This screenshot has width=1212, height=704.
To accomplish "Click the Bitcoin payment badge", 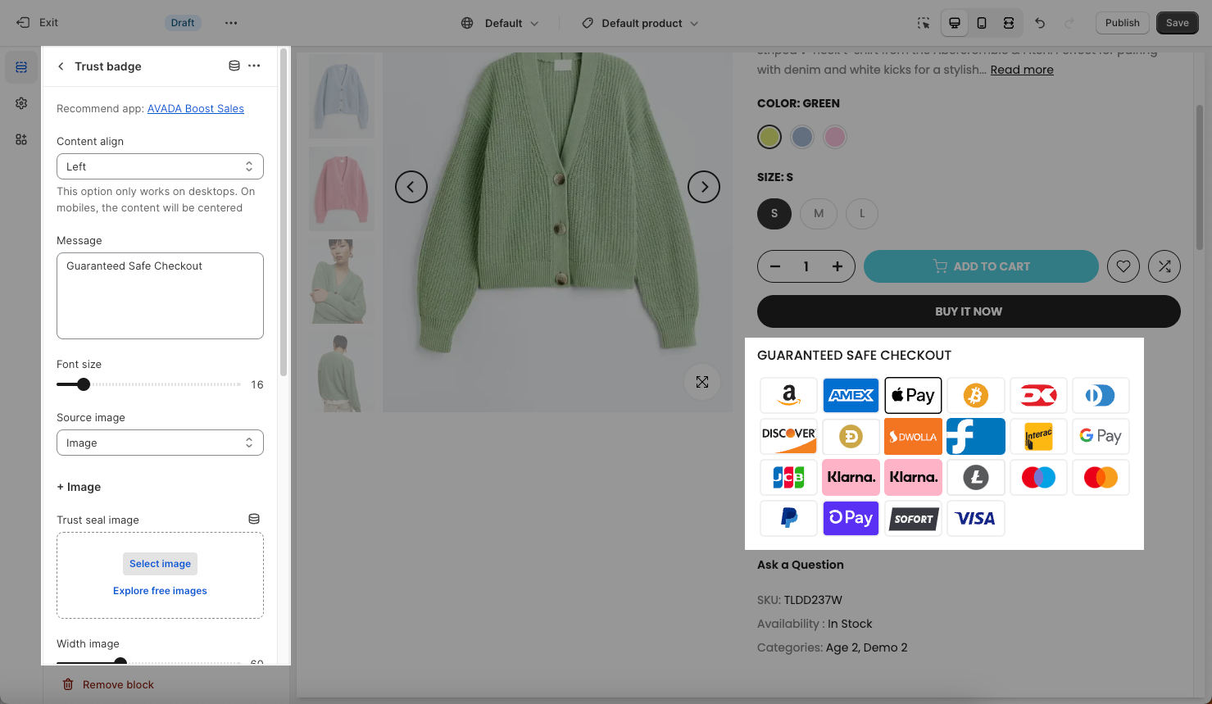I will 975,395.
